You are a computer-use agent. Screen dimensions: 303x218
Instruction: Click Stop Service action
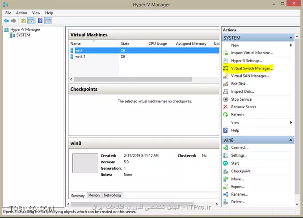point(241,99)
